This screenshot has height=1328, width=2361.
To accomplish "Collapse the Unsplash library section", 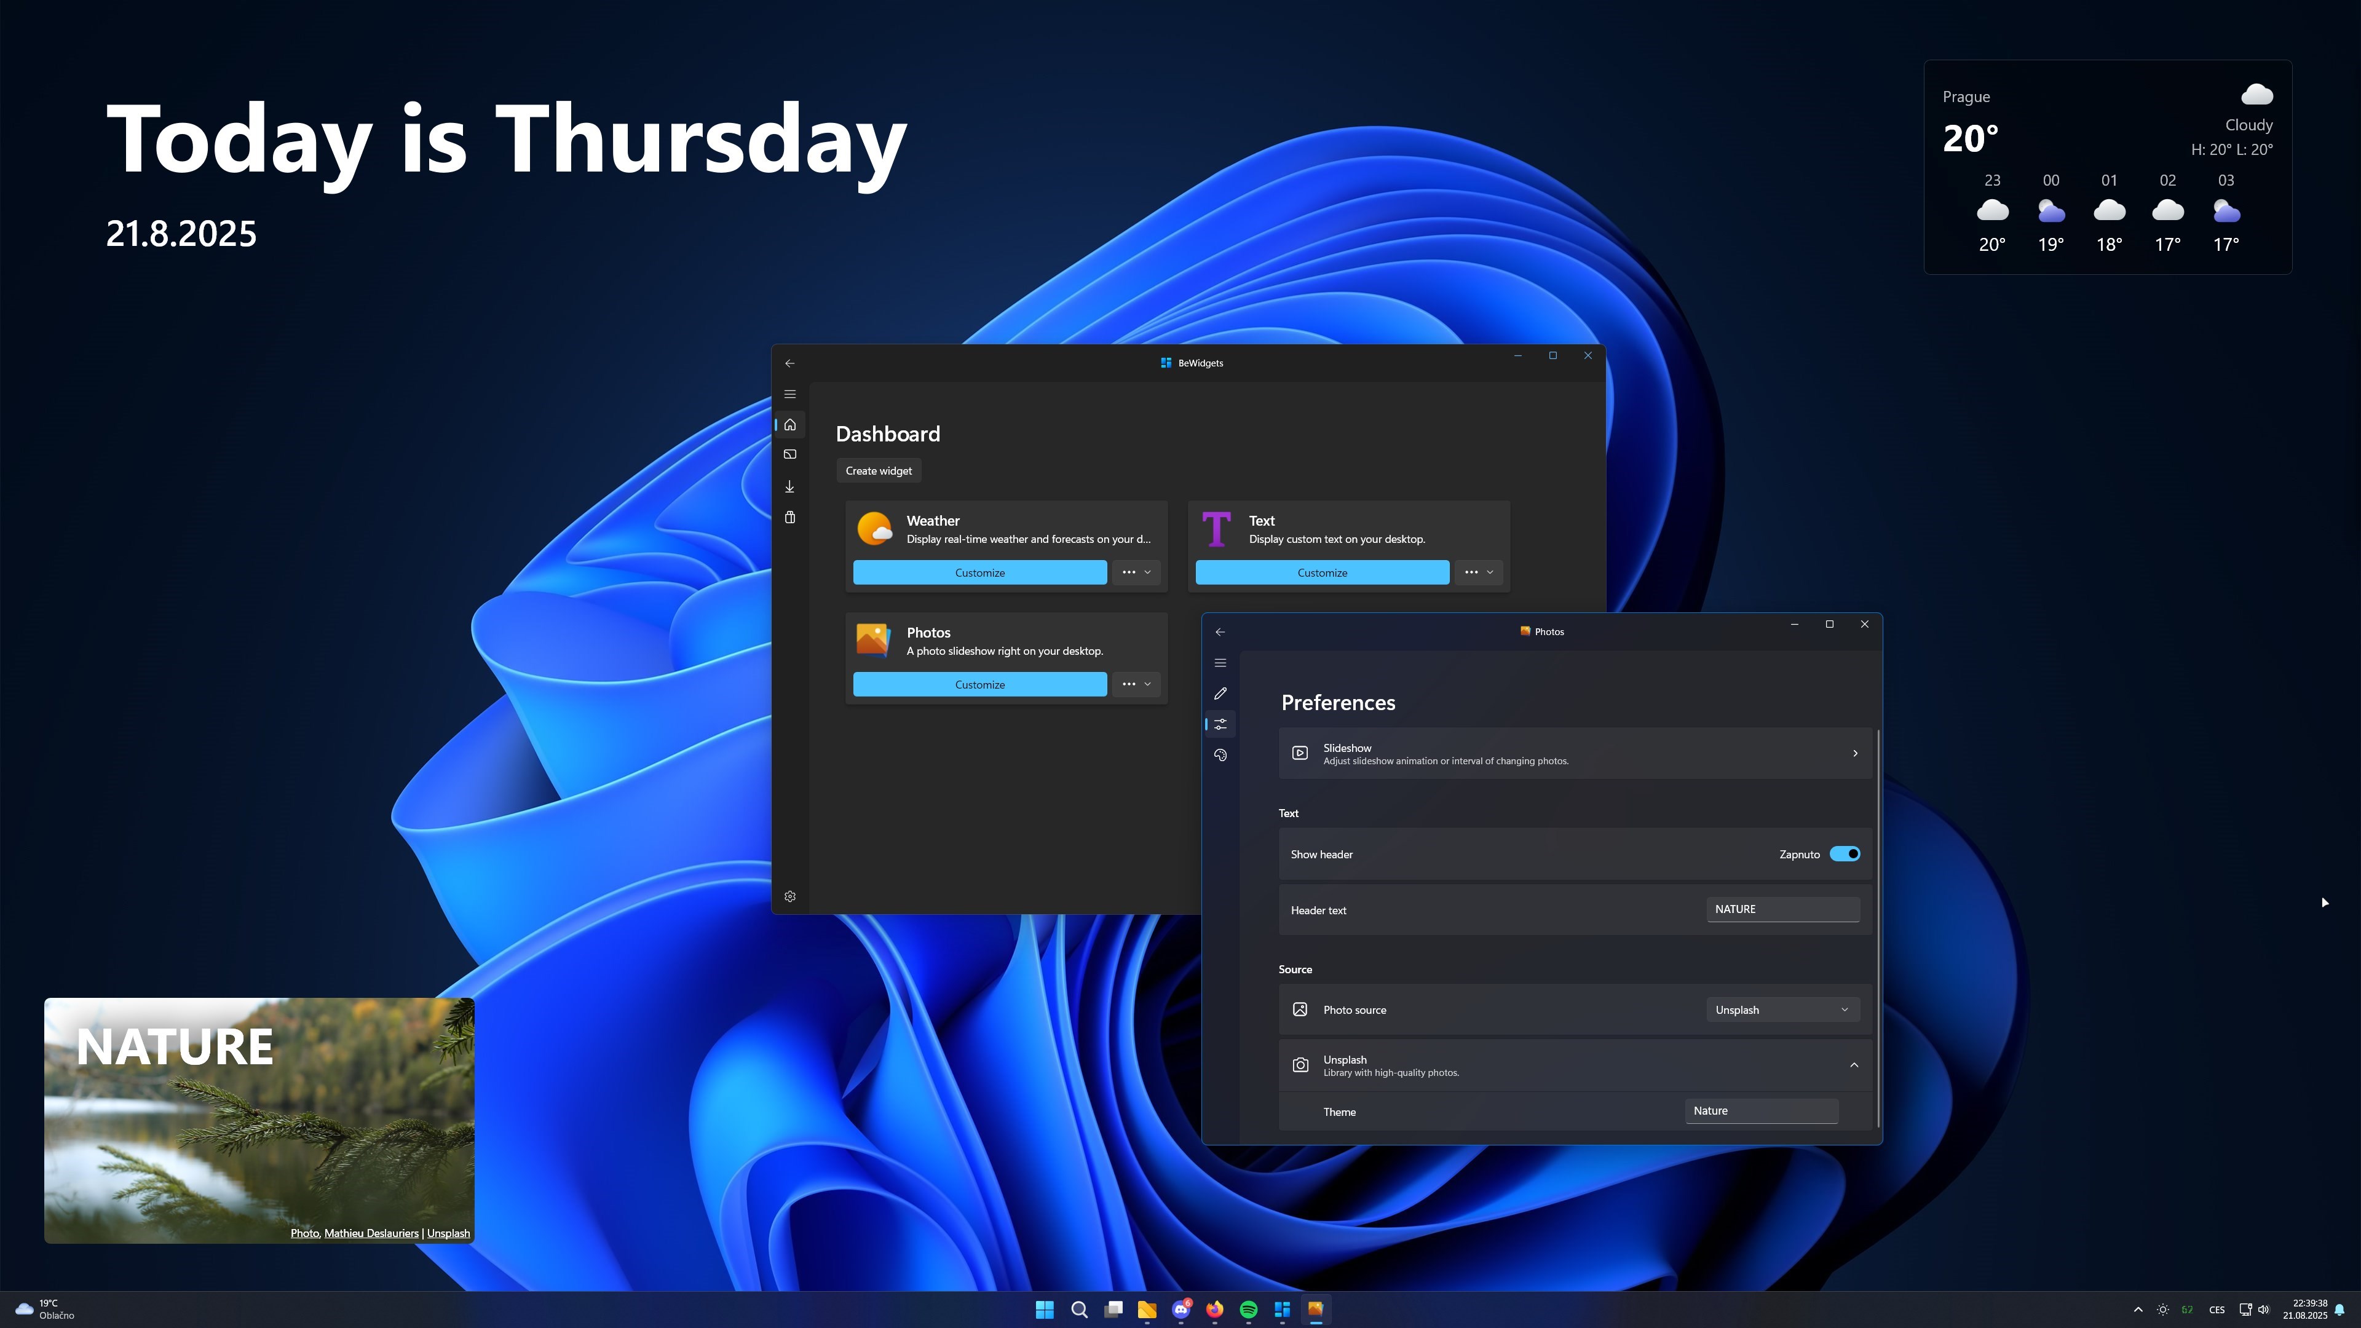I will pyautogui.click(x=1854, y=1064).
